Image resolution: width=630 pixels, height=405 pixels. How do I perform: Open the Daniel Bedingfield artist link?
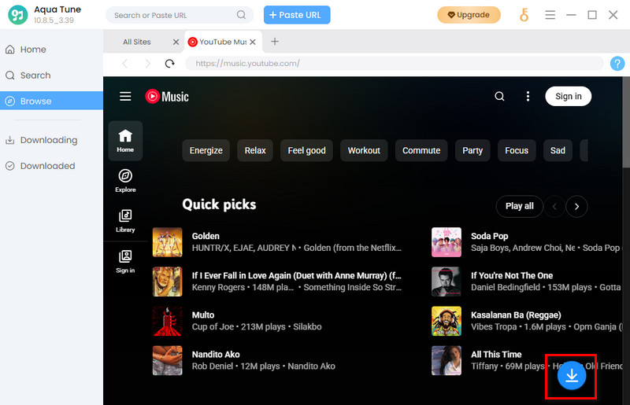tap(506, 287)
